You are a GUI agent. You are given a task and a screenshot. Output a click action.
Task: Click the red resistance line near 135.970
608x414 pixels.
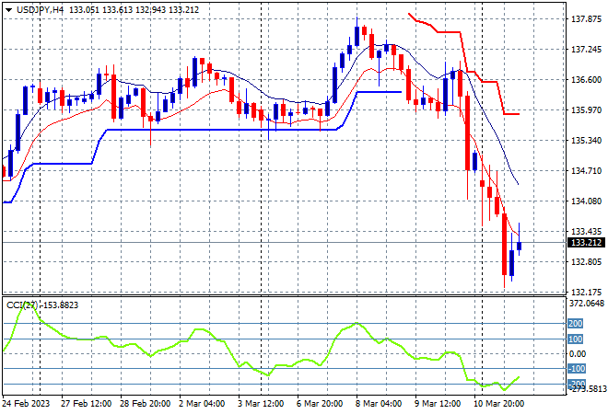coord(511,114)
